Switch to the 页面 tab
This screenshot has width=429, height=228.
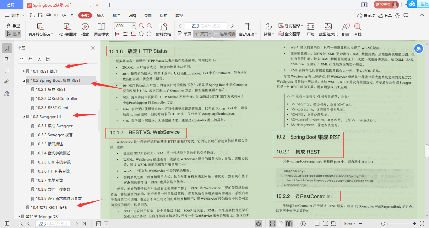tap(148, 15)
